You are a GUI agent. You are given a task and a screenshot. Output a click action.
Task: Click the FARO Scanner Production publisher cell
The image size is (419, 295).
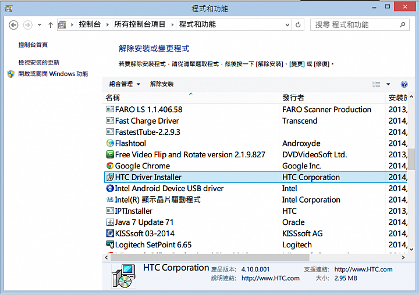click(x=326, y=110)
